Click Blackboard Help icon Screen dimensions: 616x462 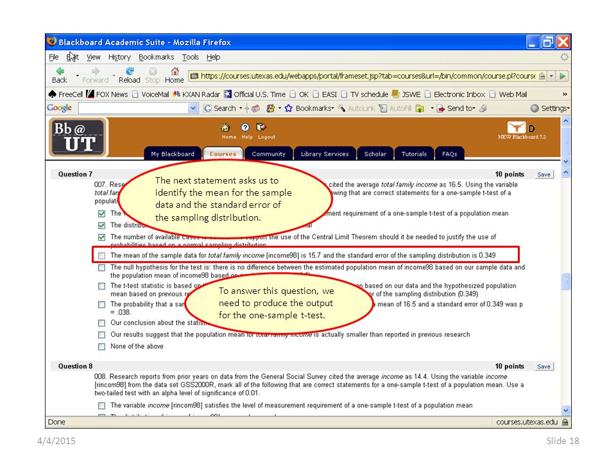point(245,127)
